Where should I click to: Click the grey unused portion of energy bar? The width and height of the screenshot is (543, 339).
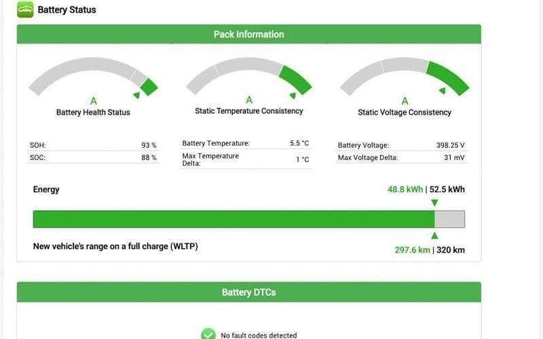tap(449, 219)
